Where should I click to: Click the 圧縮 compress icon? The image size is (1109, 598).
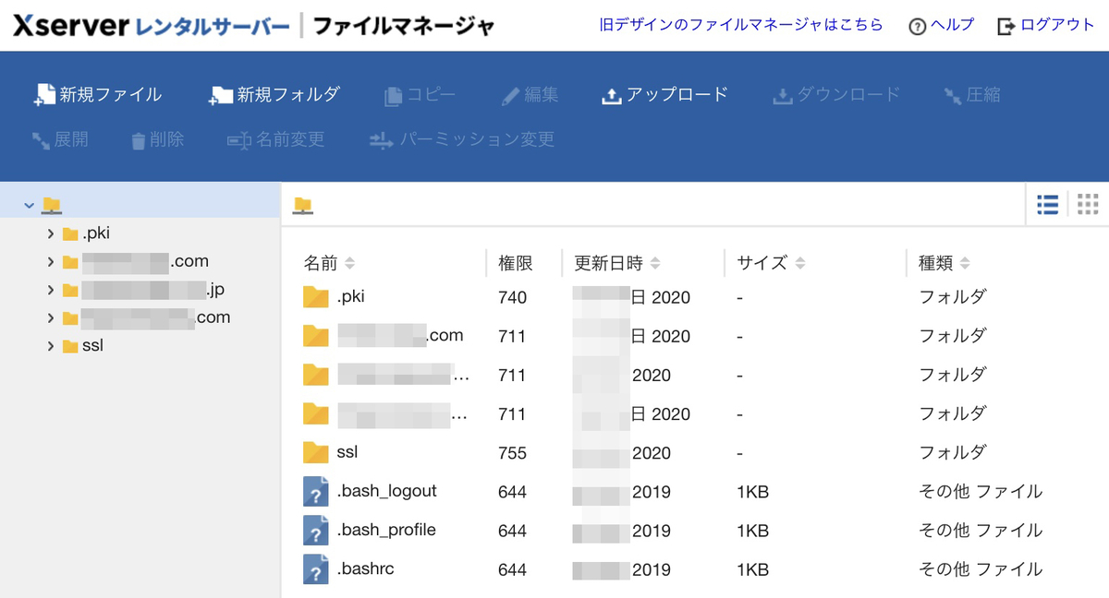(971, 94)
